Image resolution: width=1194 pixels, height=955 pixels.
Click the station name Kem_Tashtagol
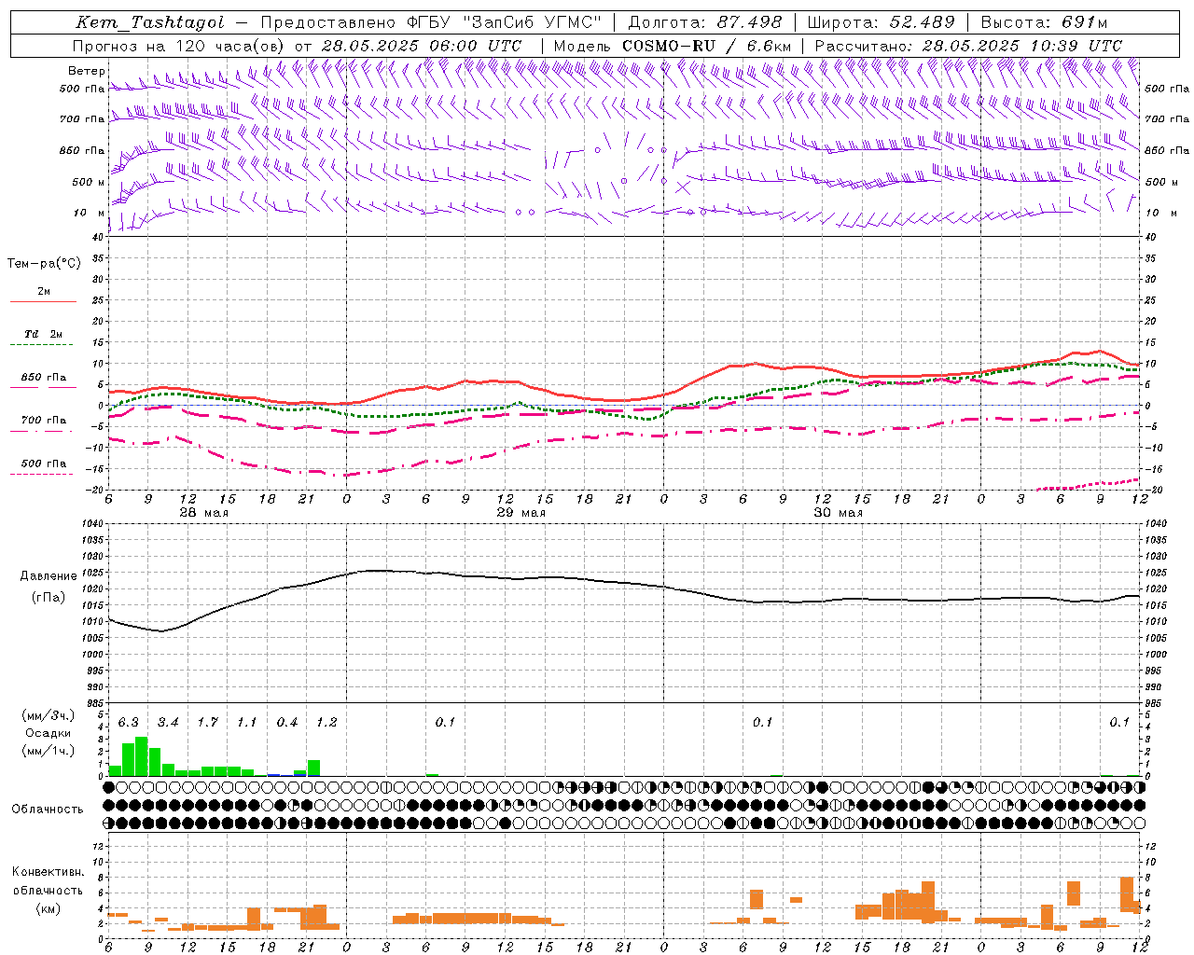point(150,22)
